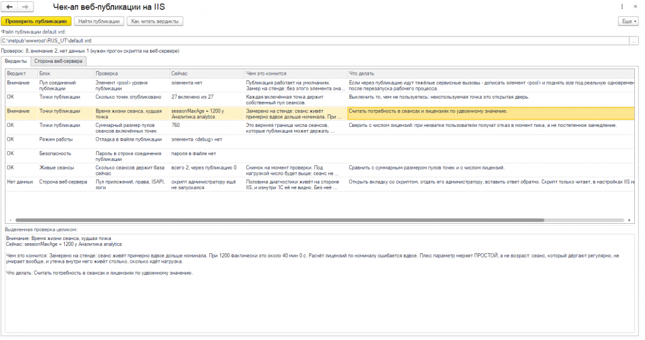This screenshot has height=340, width=645.
Task: Click the Блок column header
Action: [66, 74]
